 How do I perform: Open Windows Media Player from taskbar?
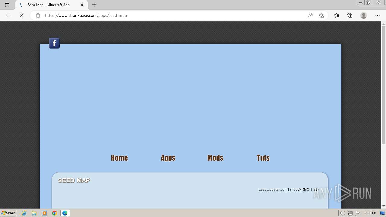44,213
